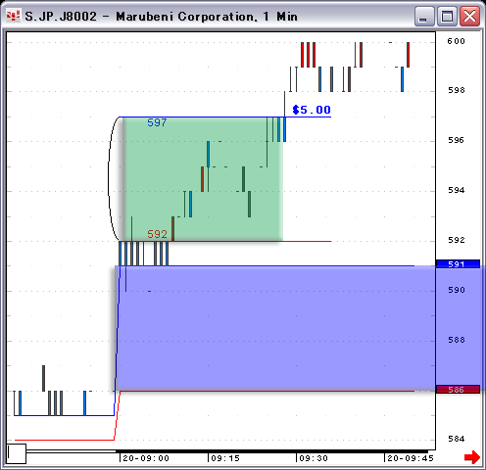Image resolution: width=486 pixels, height=470 pixels.
Task: Click the $5.00 label
Action: tap(312, 110)
